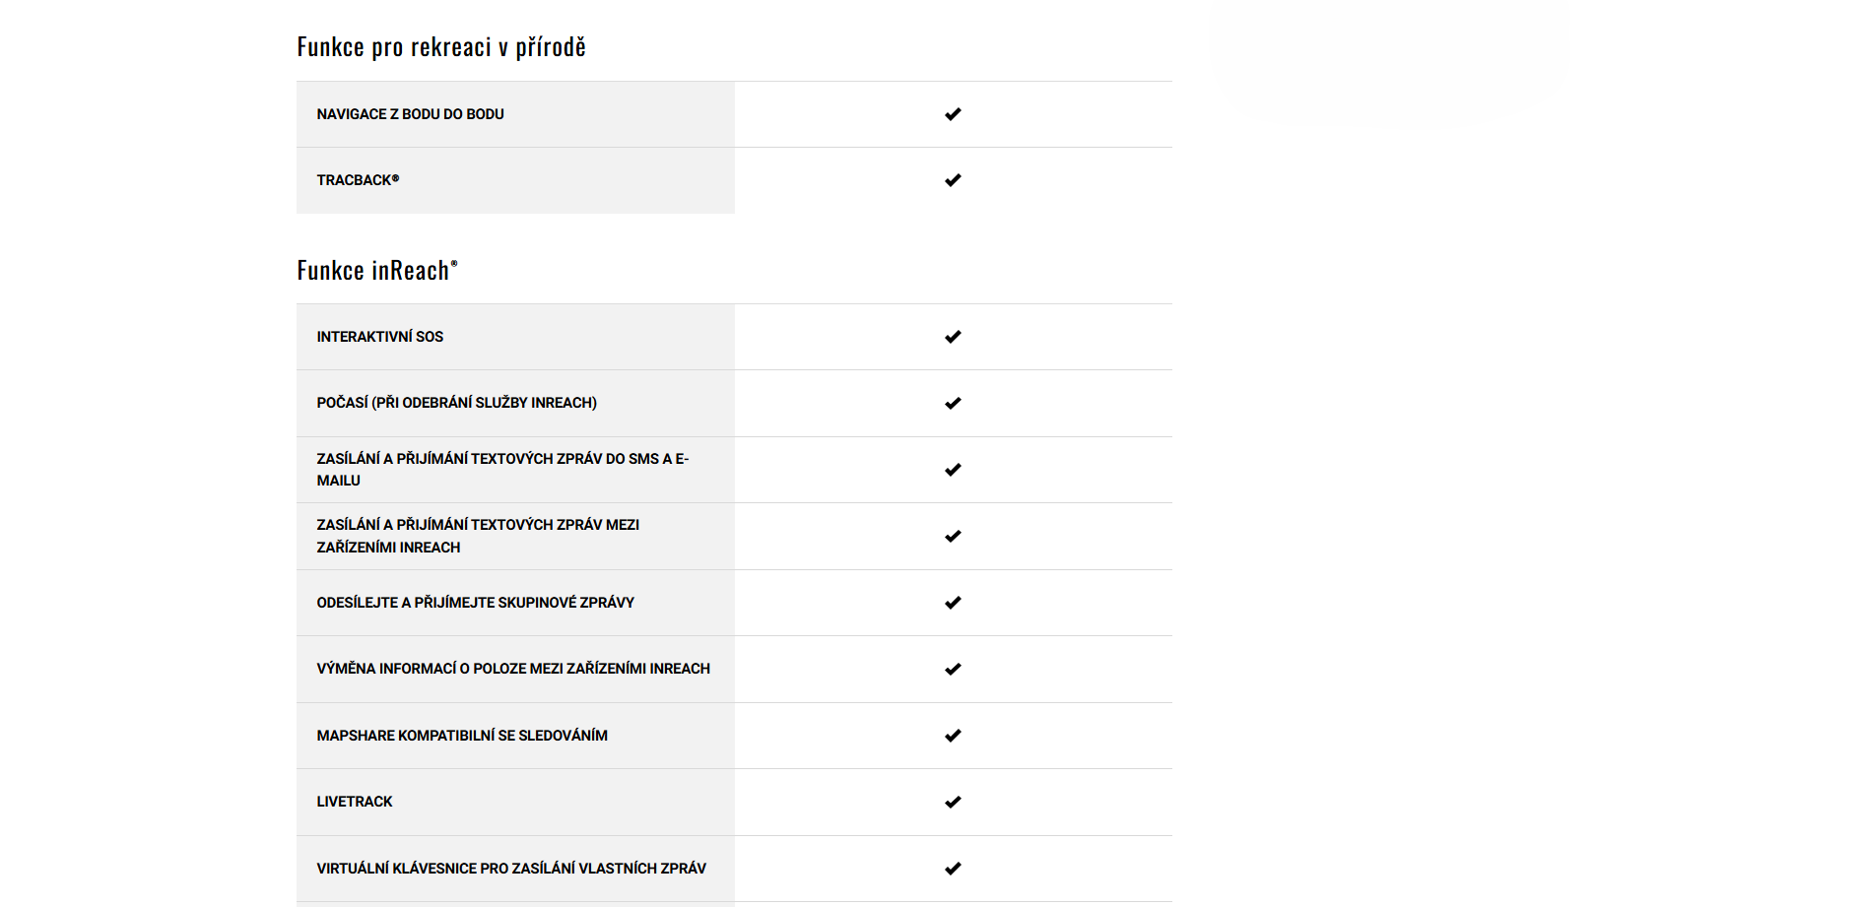The height and width of the screenshot is (907, 1860).
Task: Select the checkmark for skupinové zprávy row
Action: [953, 603]
